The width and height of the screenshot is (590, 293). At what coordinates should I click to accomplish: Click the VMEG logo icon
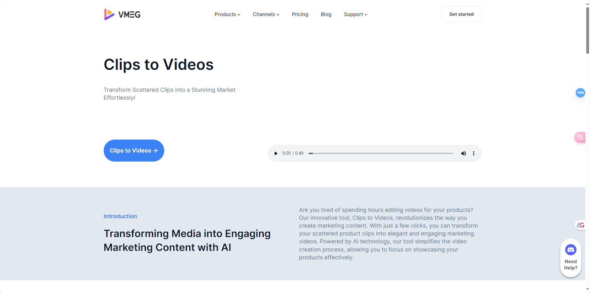(108, 14)
